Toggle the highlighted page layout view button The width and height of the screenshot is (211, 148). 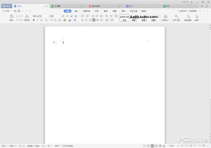click(152, 146)
